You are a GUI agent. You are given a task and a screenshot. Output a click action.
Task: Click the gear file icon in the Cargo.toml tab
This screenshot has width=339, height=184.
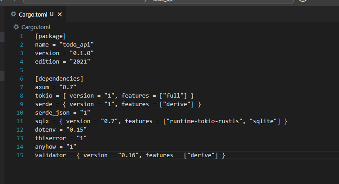coord(13,14)
